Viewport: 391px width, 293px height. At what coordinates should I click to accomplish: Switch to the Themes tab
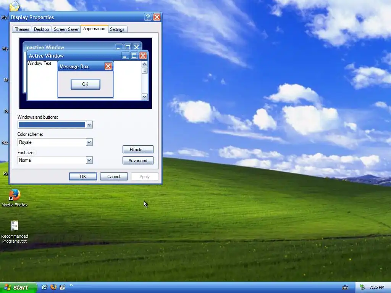click(x=22, y=29)
